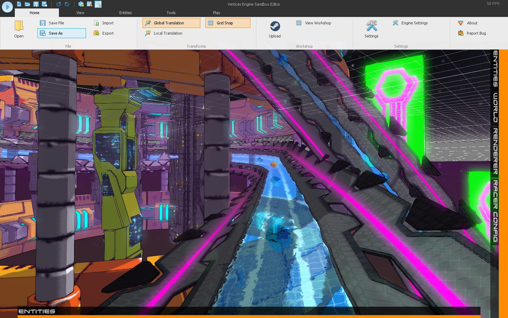The image size is (508, 318).
Task: Expand the ENTITIES side panel tab
Action: (496, 69)
